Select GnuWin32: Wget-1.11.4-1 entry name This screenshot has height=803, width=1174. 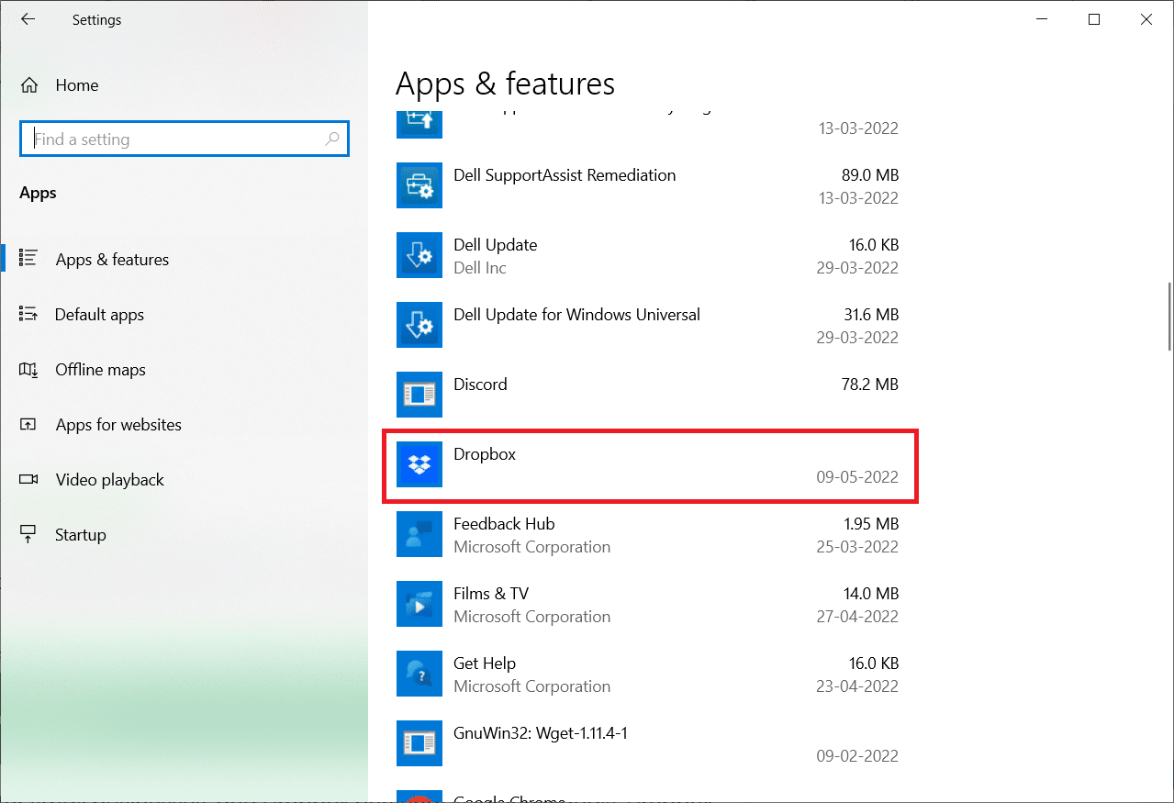click(x=541, y=733)
